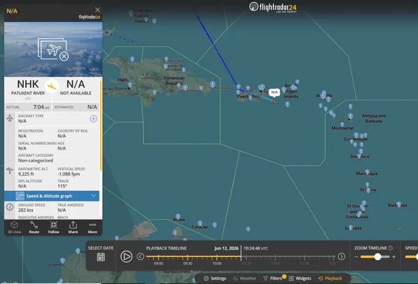Click the airport pin at Barbados
Screen dimensions: 418x284
[x=398, y=204]
